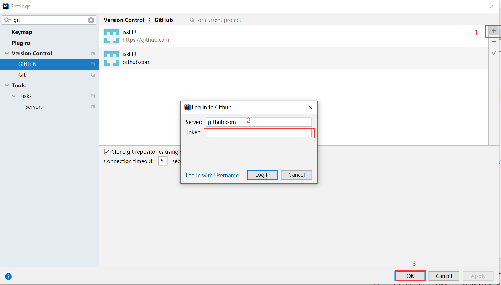
Task: Select jsxllht https://github.com account row
Action: 294,36
